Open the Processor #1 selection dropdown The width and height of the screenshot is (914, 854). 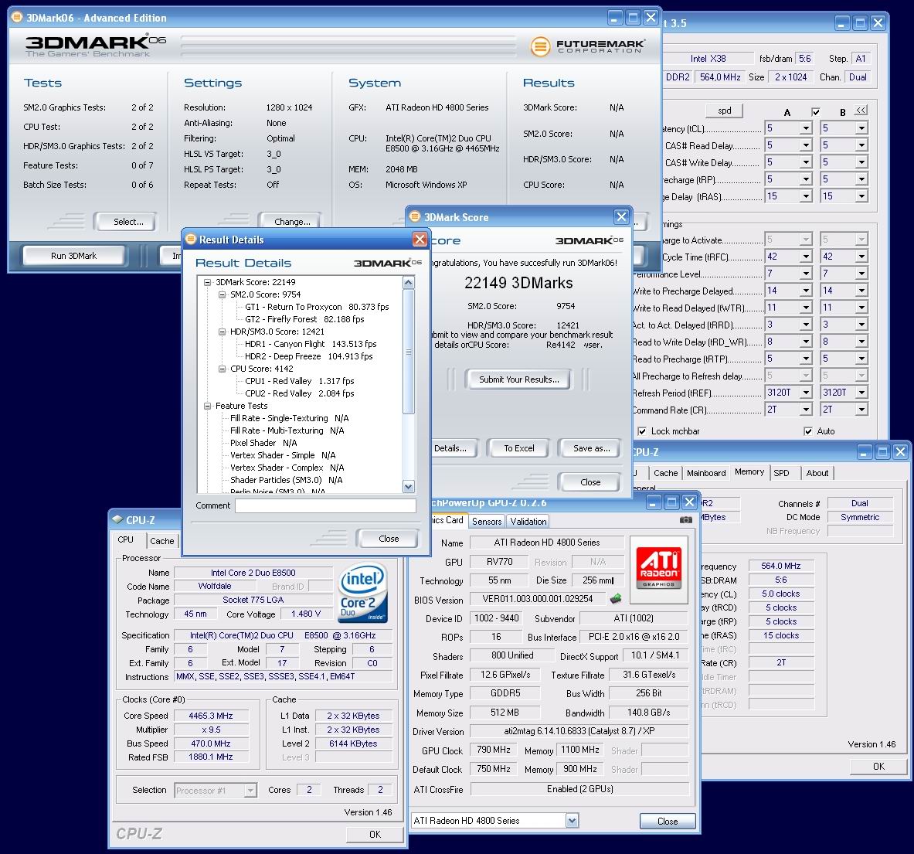tap(250, 791)
